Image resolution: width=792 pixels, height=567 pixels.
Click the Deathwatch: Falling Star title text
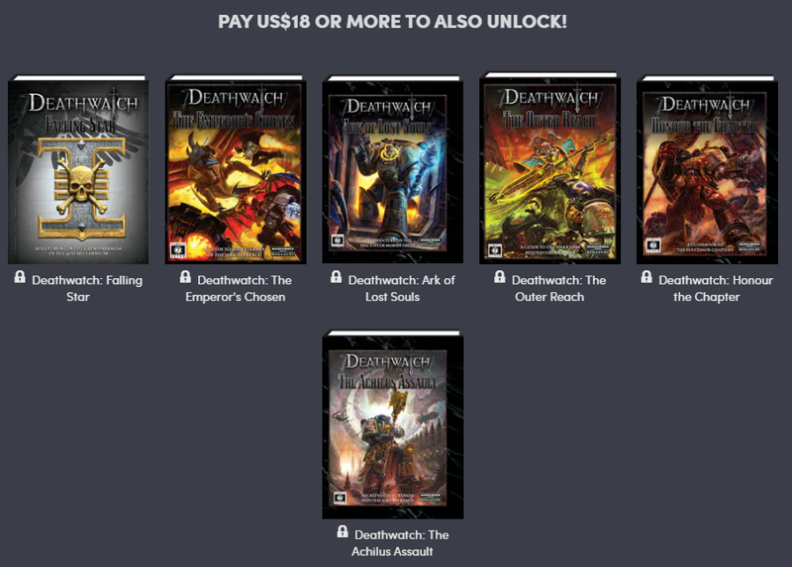87,288
